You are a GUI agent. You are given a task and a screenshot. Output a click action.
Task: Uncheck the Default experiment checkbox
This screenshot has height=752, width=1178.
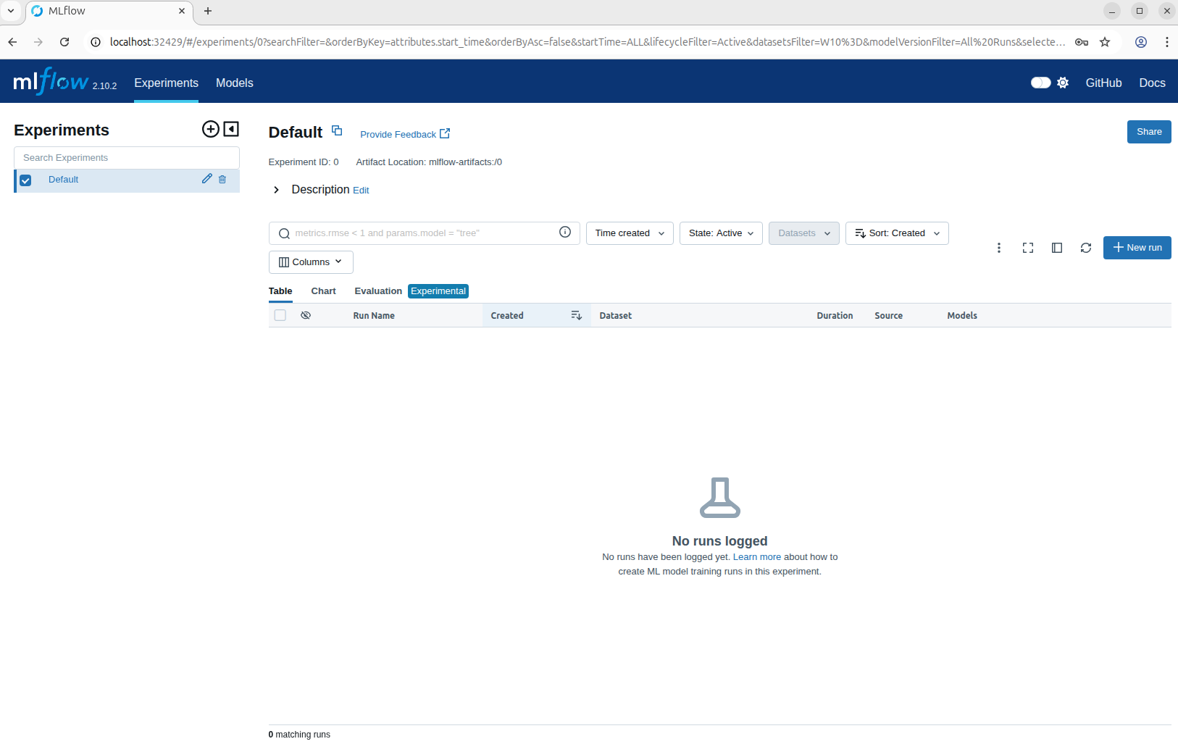25,180
